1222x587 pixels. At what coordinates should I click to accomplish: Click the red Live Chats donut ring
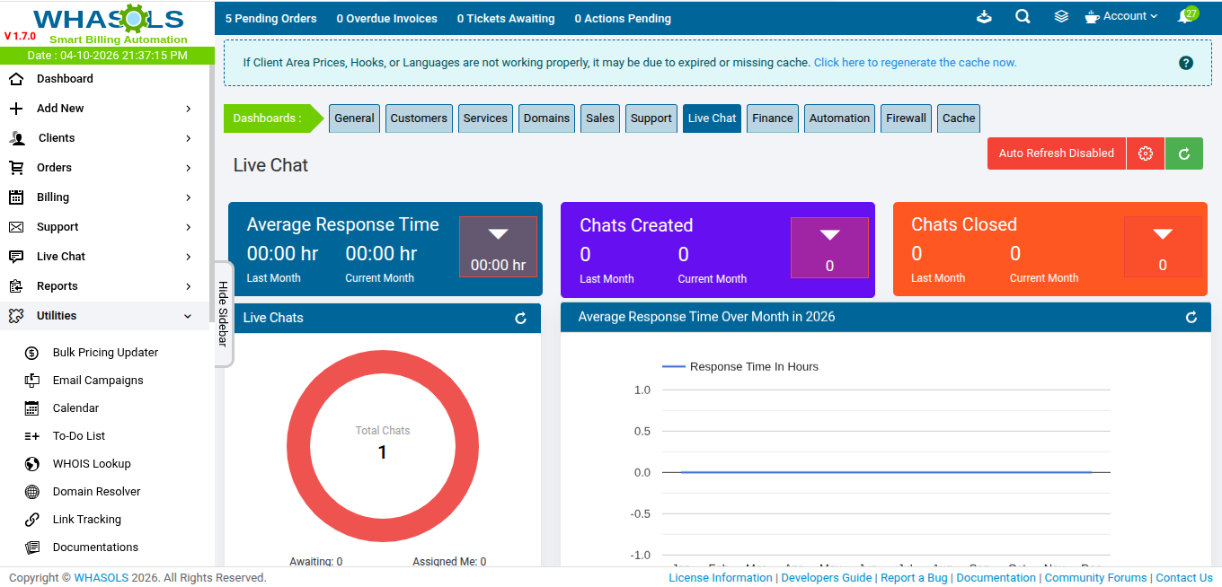click(x=298, y=446)
